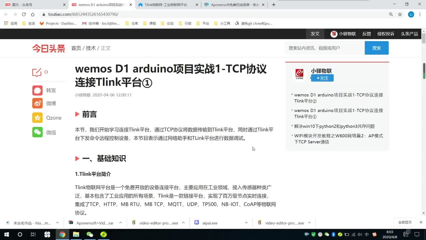Click Cortana search circle on taskbar
The image size is (426, 240).
(20, 234)
